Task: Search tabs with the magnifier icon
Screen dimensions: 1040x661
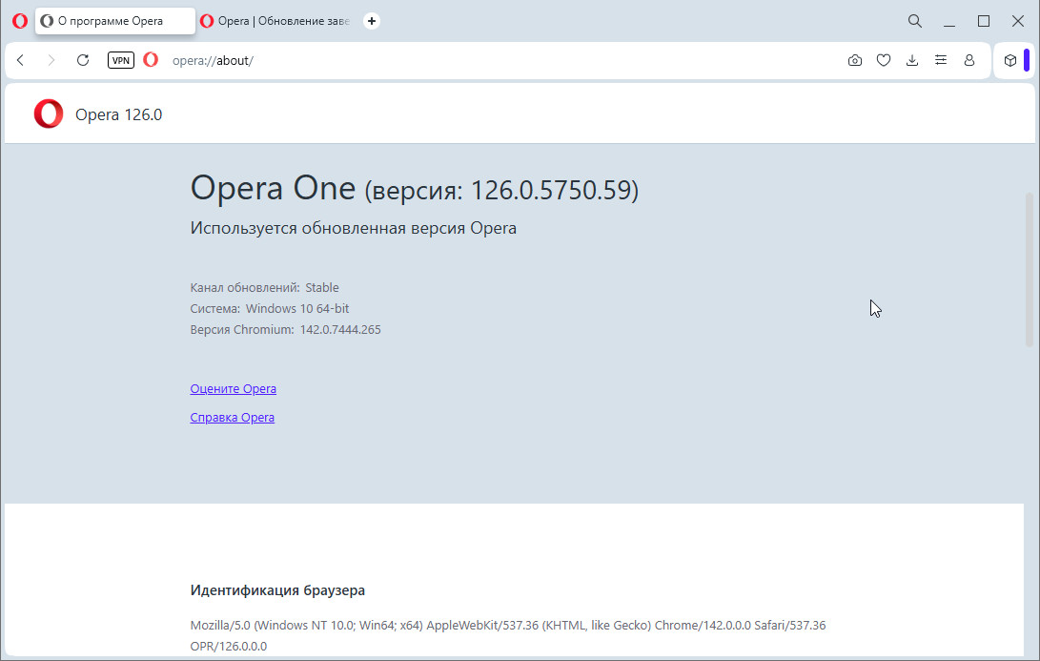Action: point(915,21)
